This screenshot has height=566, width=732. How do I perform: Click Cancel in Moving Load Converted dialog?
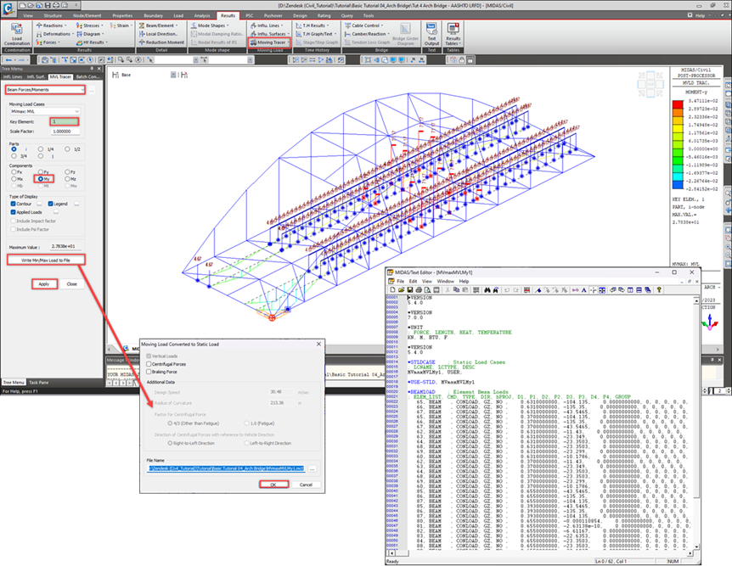coord(306,485)
